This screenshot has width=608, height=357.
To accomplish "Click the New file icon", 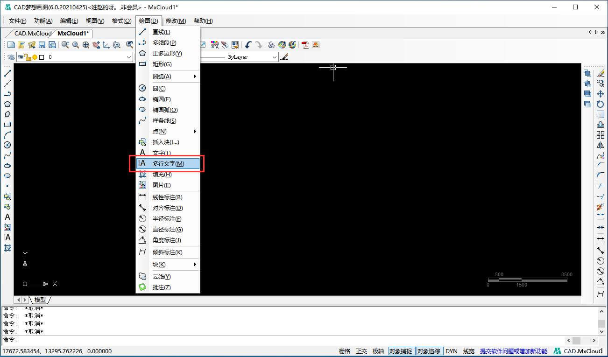I will pos(11,45).
